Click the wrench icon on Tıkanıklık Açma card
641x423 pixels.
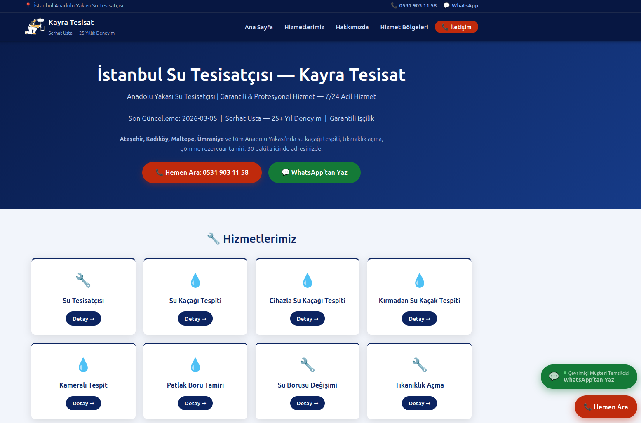coord(419,365)
